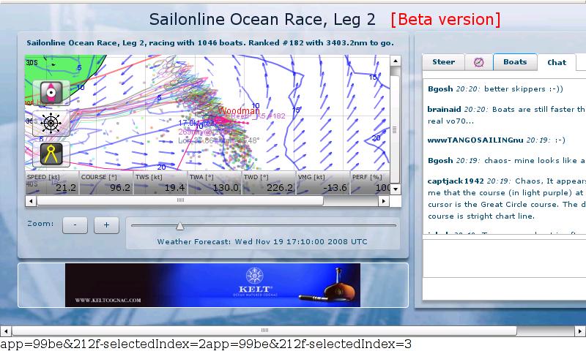Click the COURSE value 96.2
This screenshot has width=586, height=351.
click(120, 188)
